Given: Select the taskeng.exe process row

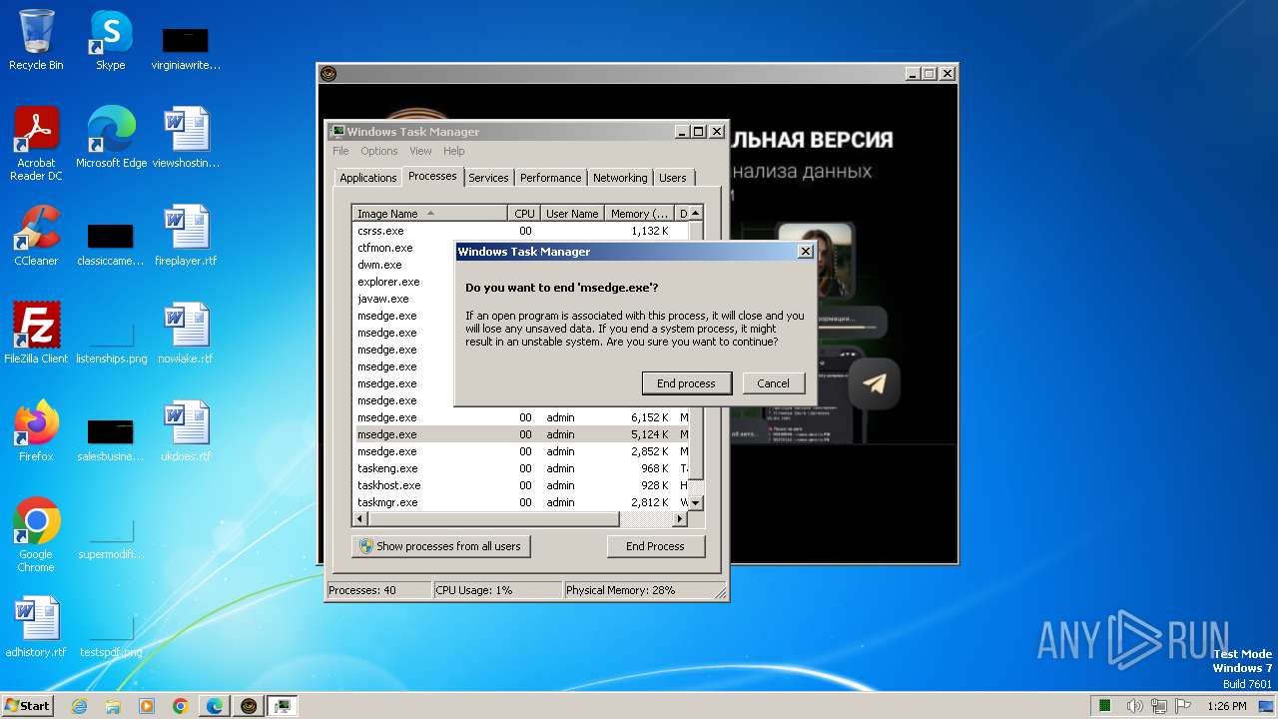Looking at the screenshot, I should click(520, 468).
